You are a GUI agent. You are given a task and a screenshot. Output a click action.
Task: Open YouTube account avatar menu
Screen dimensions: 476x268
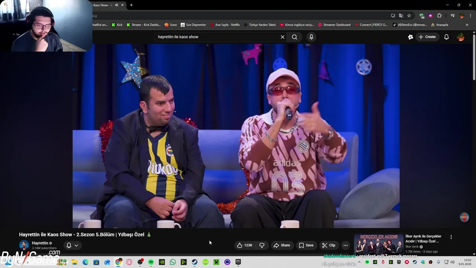click(x=461, y=37)
